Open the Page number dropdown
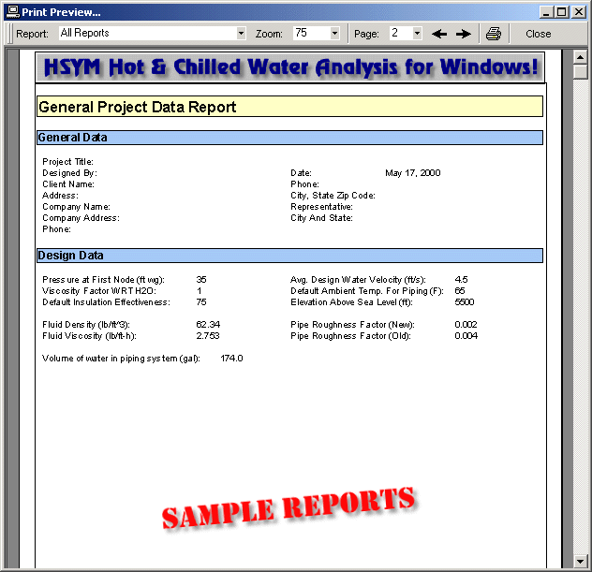 pyautogui.click(x=417, y=34)
